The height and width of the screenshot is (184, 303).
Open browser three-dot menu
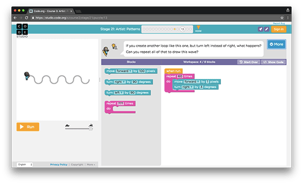tap(288, 18)
